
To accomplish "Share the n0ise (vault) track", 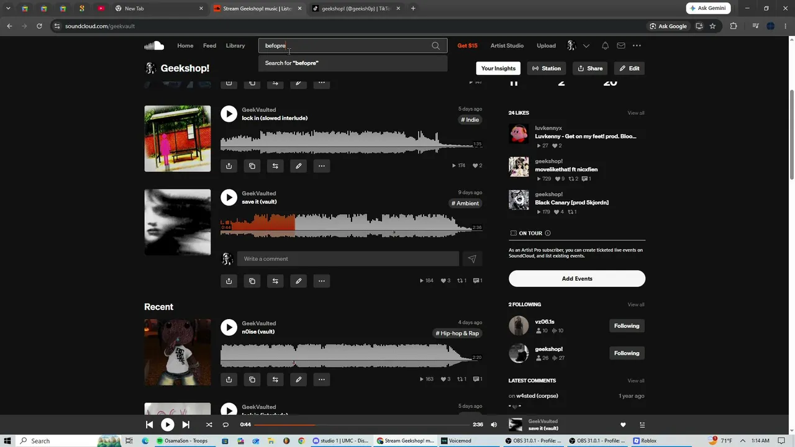I will [x=229, y=379].
